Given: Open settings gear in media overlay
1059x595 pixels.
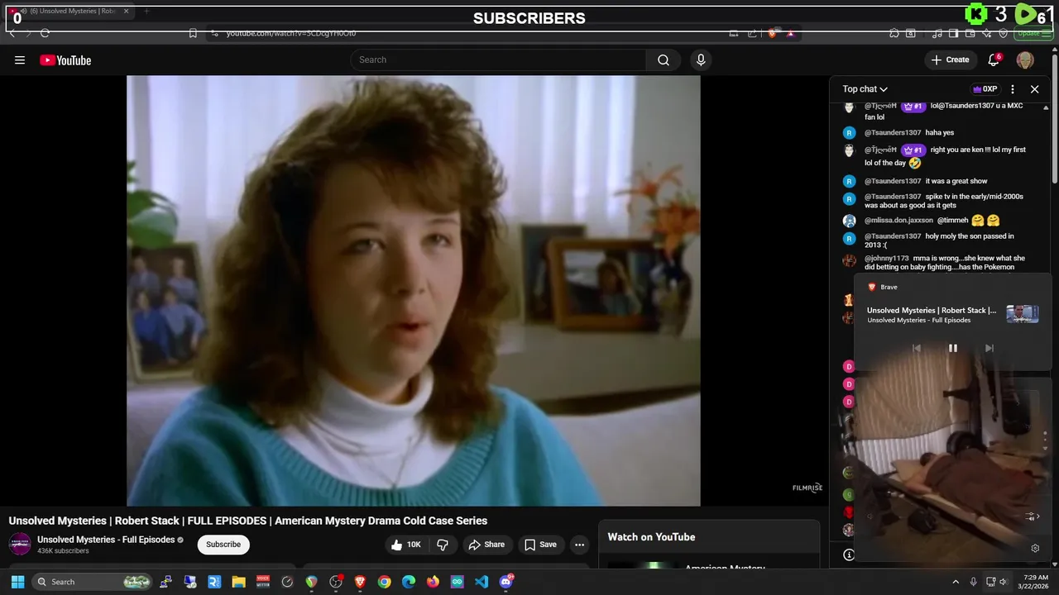Looking at the screenshot, I should [x=1035, y=548].
